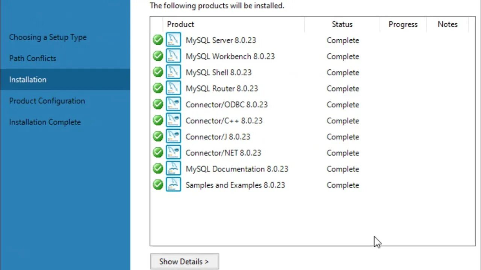
Task: Select the Connector/C++ 8.0.23 row text
Action: pos(224,121)
